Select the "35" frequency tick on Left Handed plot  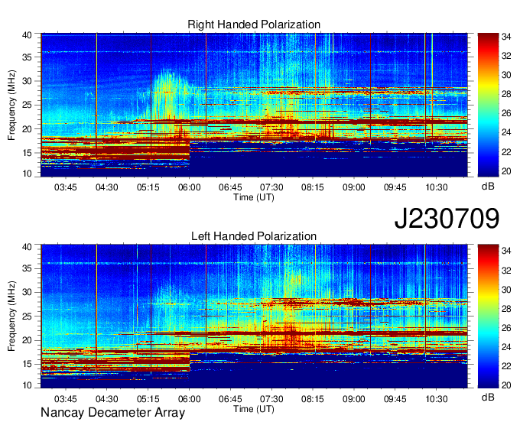(x=27, y=268)
